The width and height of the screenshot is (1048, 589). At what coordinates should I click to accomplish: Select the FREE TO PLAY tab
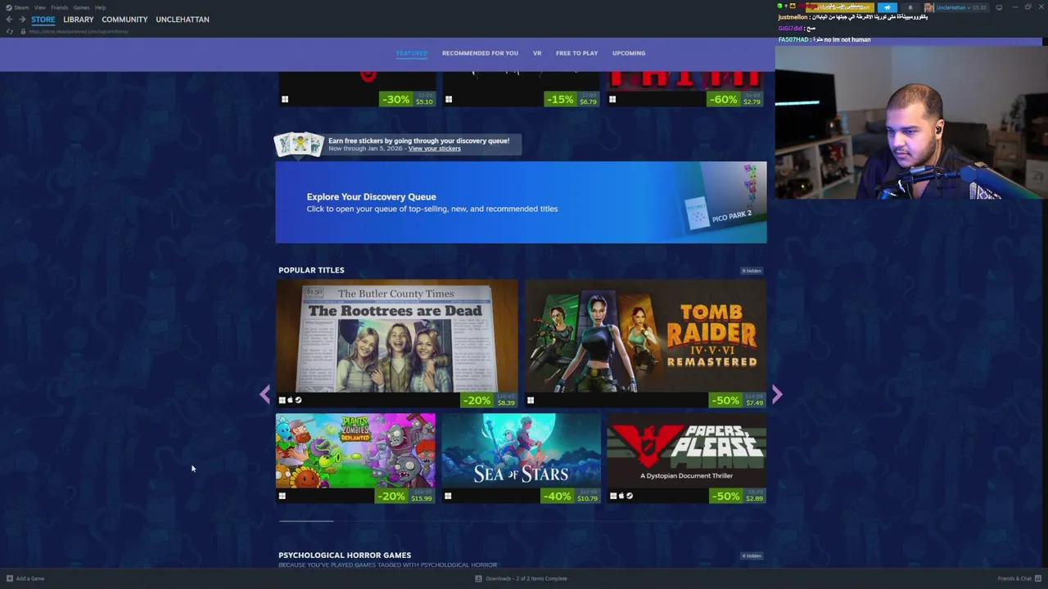coord(576,53)
